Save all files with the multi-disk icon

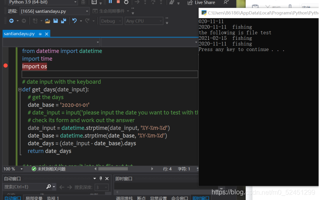point(64,21)
